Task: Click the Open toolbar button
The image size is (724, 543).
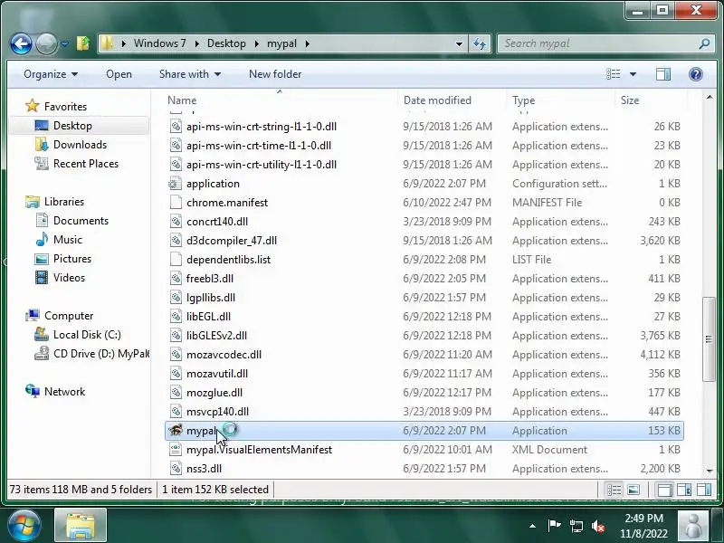Action: point(119,74)
